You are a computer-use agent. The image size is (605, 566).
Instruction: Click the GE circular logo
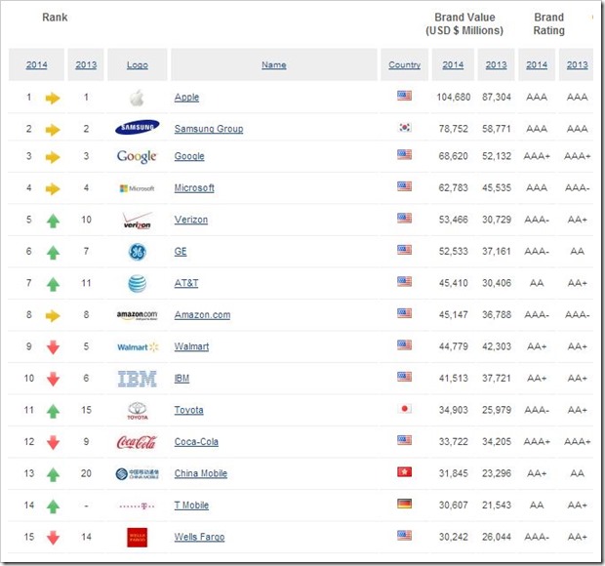tap(137, 252)
